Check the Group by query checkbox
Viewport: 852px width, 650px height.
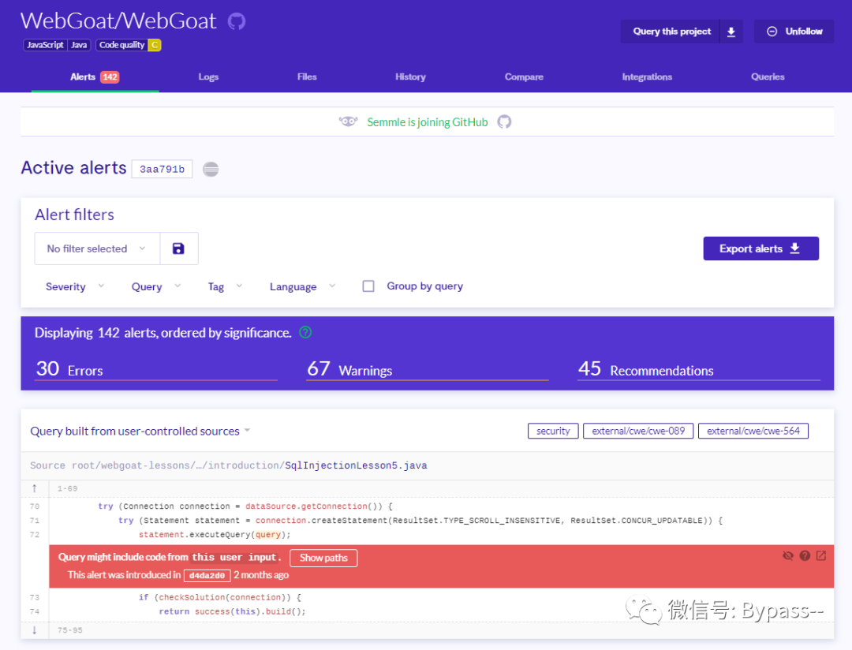click(x=368, y=286)
